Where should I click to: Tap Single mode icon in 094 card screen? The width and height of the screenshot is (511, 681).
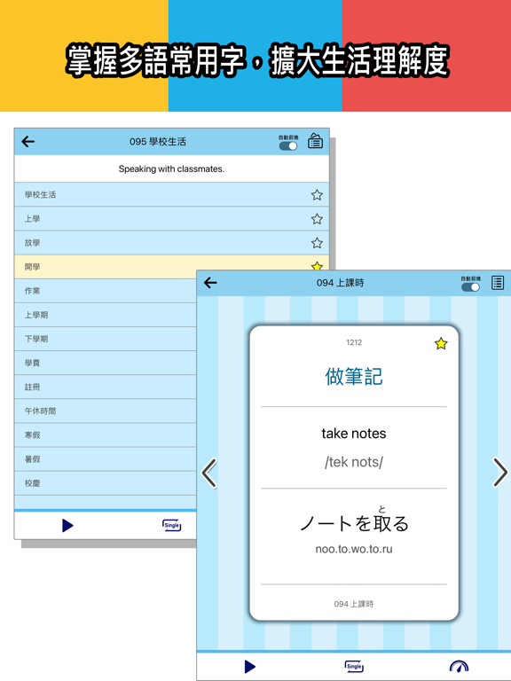pos(354,667)
